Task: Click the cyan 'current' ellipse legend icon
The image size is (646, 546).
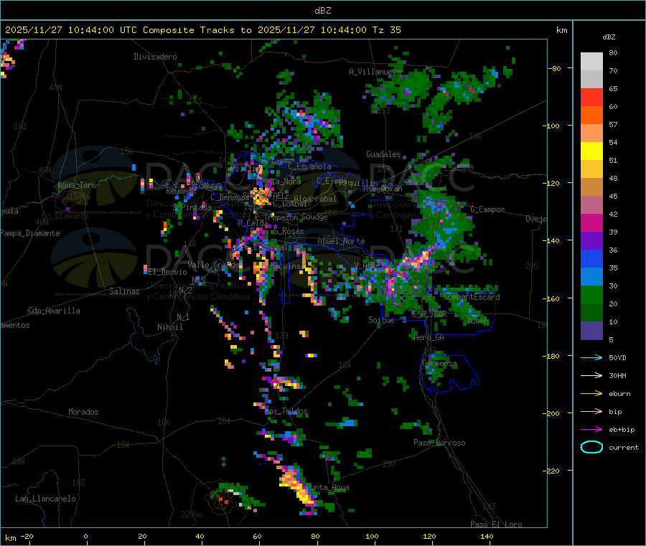Action: tap(591, 447)
